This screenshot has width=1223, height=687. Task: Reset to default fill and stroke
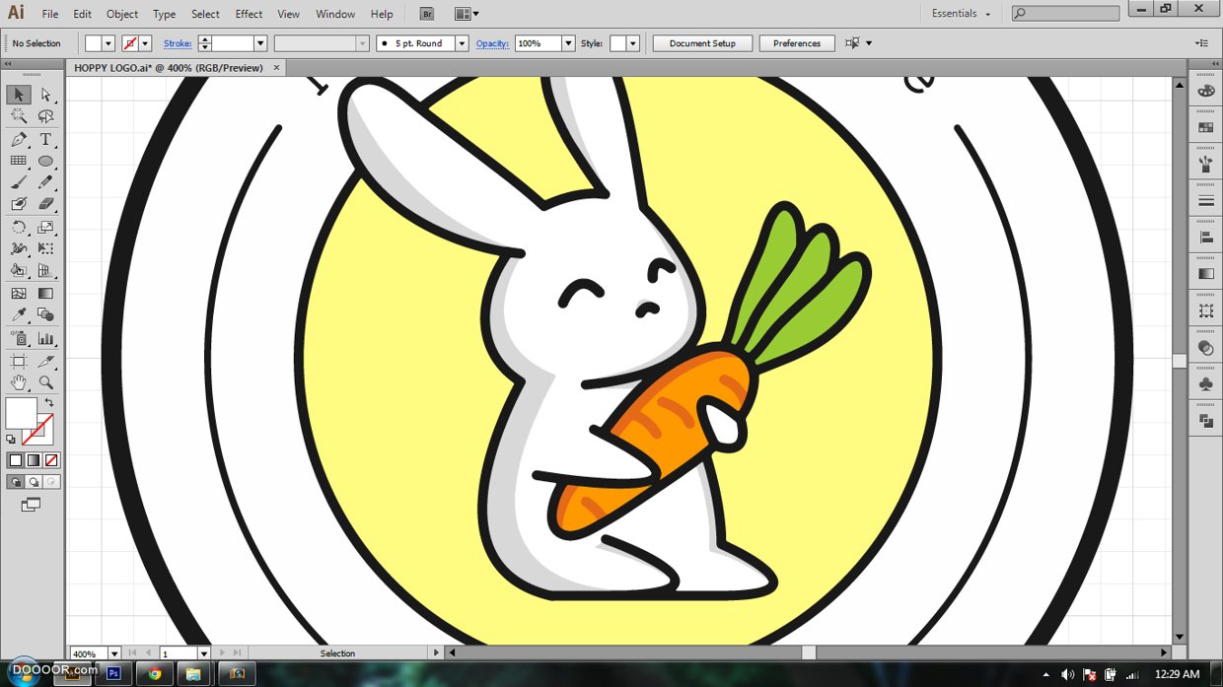(x=11, y=439)
